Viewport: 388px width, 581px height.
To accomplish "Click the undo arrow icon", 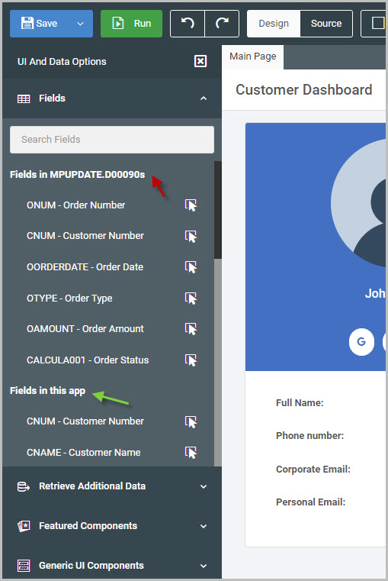I will 188,24.
